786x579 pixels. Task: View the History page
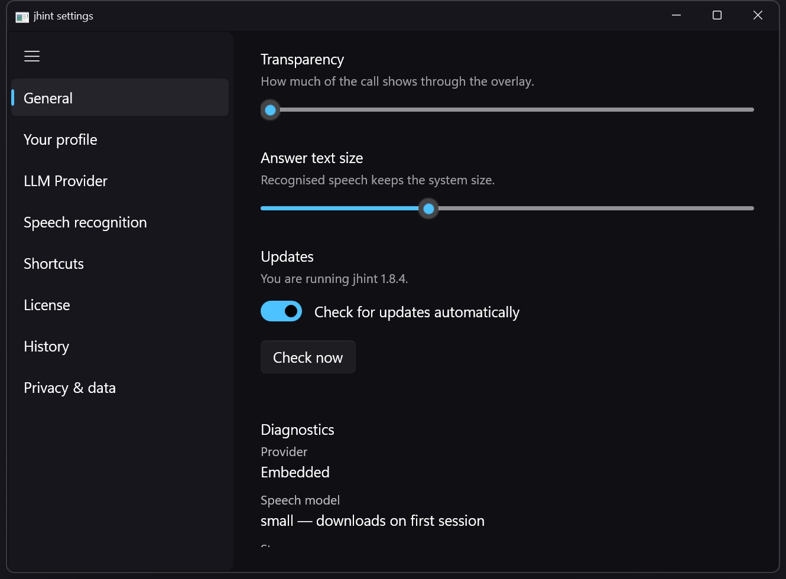click(120, 346)
